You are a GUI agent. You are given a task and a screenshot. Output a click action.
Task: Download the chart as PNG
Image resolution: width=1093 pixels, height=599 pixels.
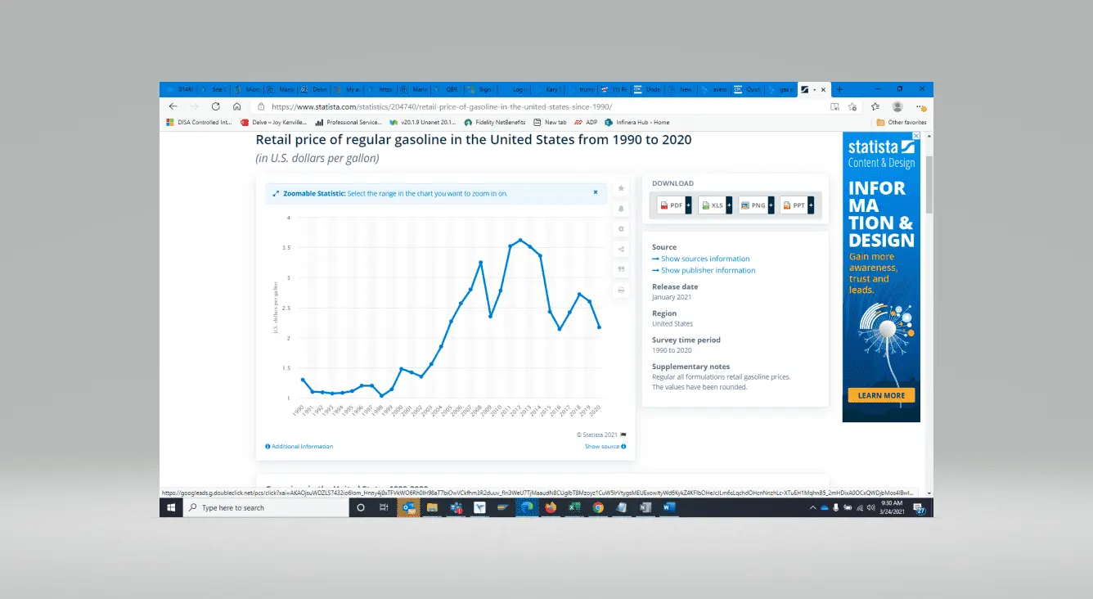click(x=753, y=205)
